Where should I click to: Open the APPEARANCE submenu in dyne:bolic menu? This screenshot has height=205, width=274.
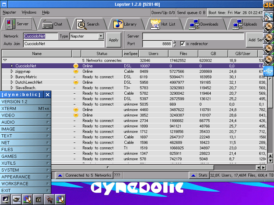pyautogui.click(x=25, y=177)
